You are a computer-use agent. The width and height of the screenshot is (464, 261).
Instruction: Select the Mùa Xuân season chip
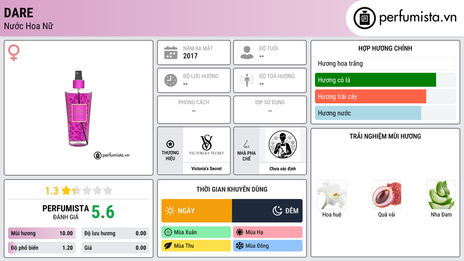click(196, 232)
